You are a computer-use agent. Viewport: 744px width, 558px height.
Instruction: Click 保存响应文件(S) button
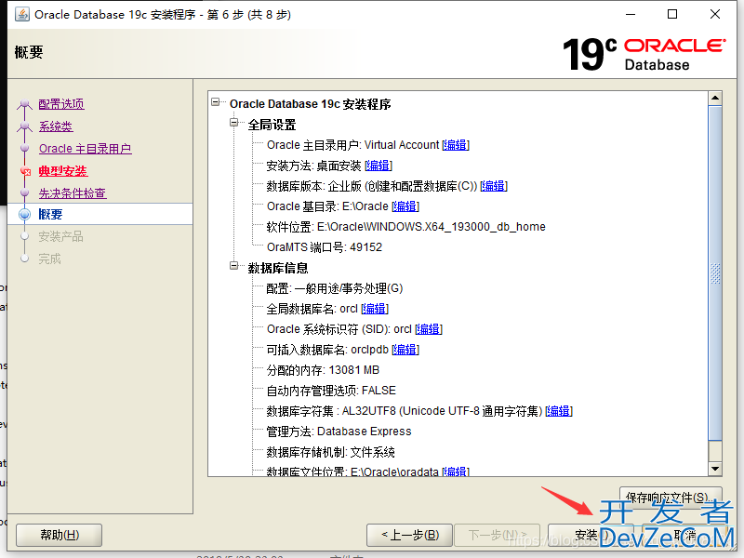click(x=671, y=498)
